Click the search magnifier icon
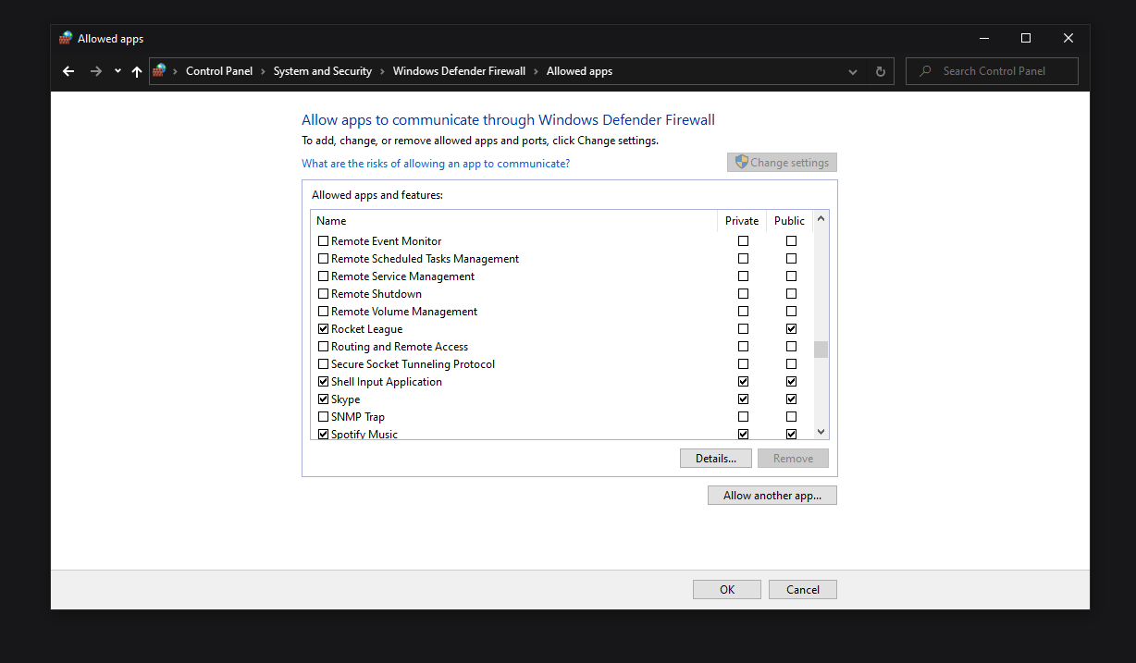This screenshot has width=1136, height=663. click(x=925, y=71)
